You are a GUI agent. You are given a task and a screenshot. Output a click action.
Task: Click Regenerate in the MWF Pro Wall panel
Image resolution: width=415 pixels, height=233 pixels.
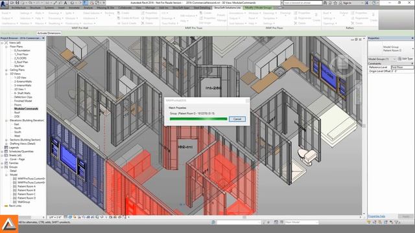point(150,18)
